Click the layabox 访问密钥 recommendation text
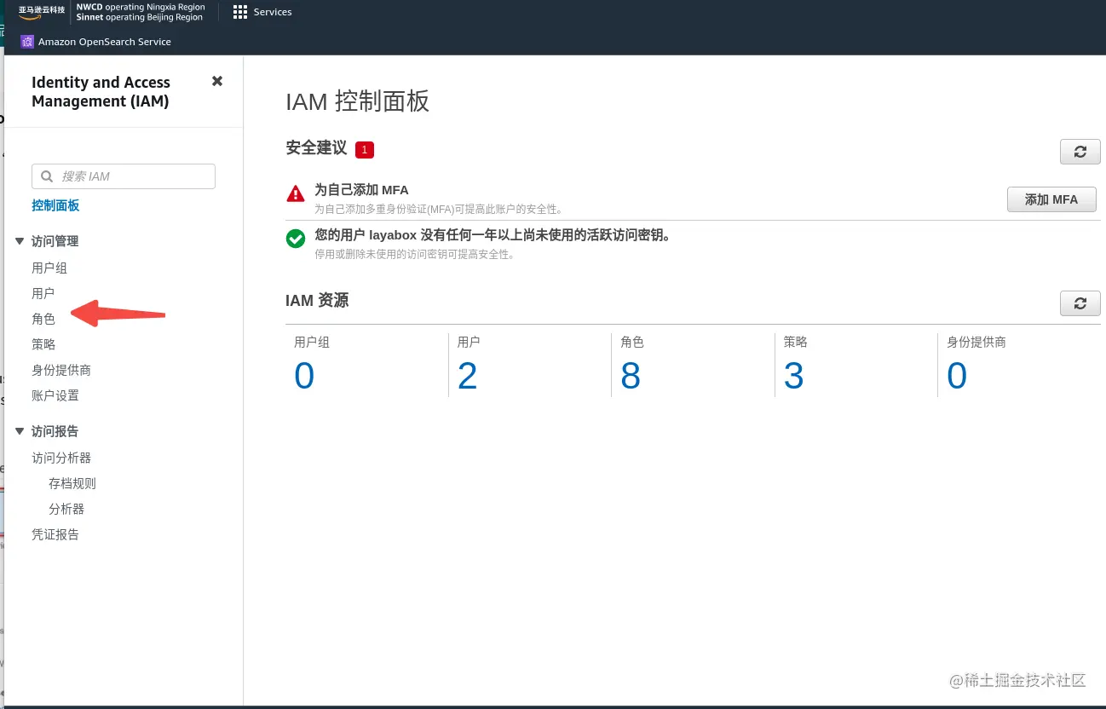The height and width of the screenshot is (709, 1106). click(493, 235)
